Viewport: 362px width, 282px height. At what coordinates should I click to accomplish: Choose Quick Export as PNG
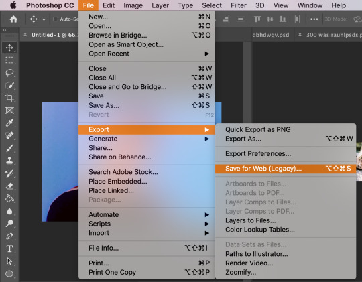click(x=286, y=129)
